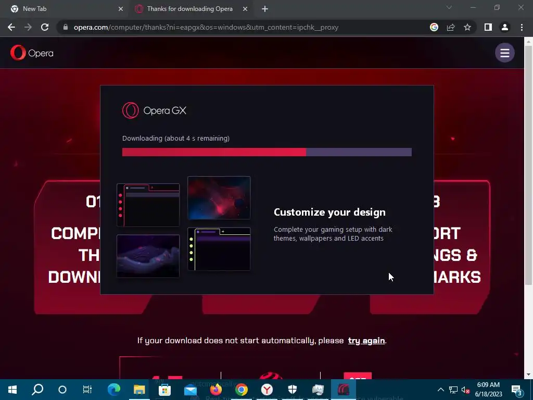Show hidden system tray icons
The height and width of the screenshot is (400, 533).
click(x=440, y=390)
